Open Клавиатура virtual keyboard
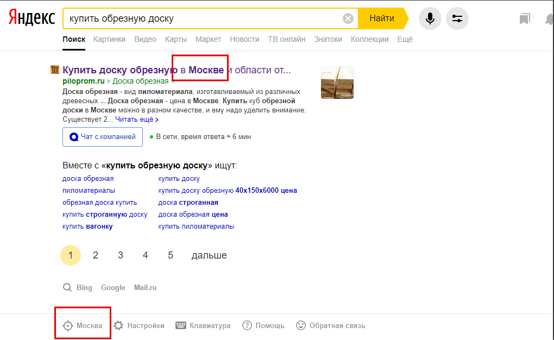554x340 pixels. 203,326
